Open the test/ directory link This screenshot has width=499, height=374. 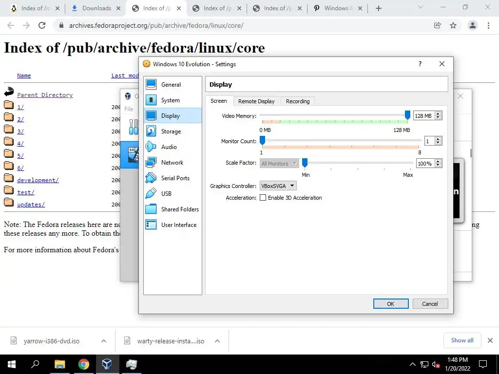(26, 192)
